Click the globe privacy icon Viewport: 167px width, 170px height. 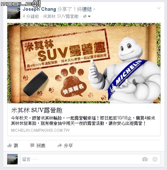[85, 16]
